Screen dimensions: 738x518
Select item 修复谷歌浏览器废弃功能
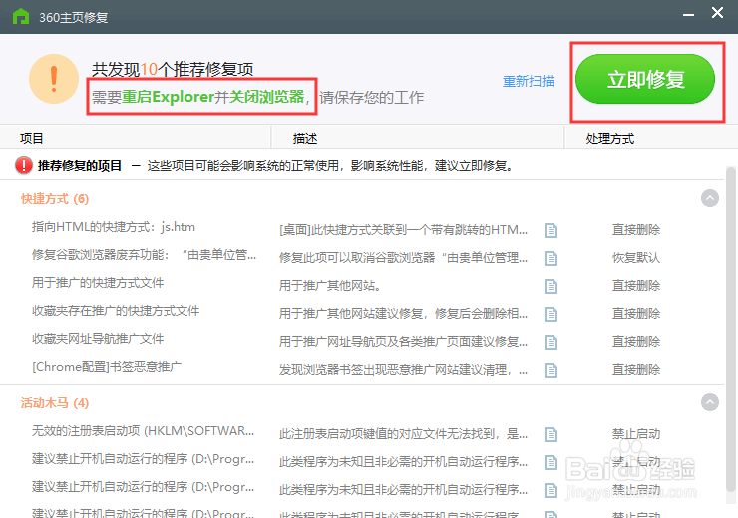pos(144,255)
